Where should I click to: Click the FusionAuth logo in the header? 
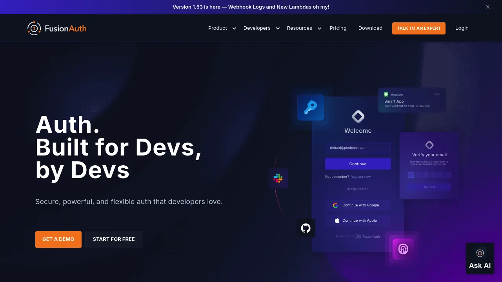(57, 28)
